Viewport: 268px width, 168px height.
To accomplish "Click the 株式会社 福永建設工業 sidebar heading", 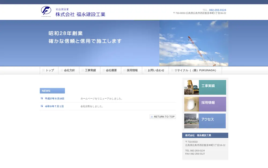I will coord(205,135).
